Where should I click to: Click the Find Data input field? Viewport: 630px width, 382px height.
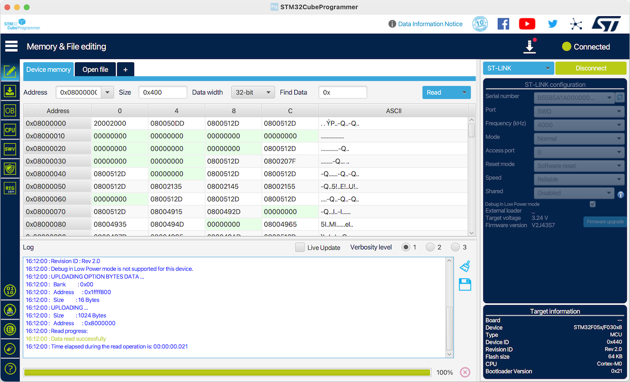(x=343, y=92)
